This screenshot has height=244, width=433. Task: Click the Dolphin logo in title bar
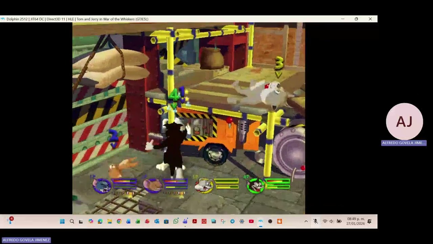(3, 19)
